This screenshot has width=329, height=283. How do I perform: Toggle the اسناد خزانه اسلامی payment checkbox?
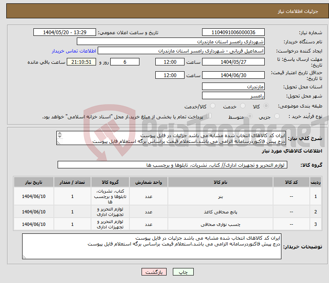coord(209,116)
